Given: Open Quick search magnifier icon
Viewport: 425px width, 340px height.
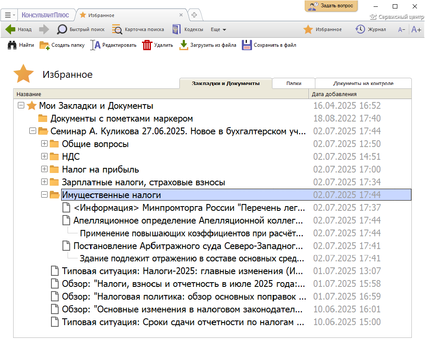Looking at the screenshot, I should (x=62, y=29).
